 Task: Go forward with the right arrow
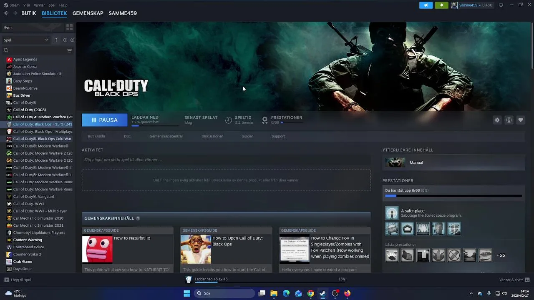click(x=15, y=13)
